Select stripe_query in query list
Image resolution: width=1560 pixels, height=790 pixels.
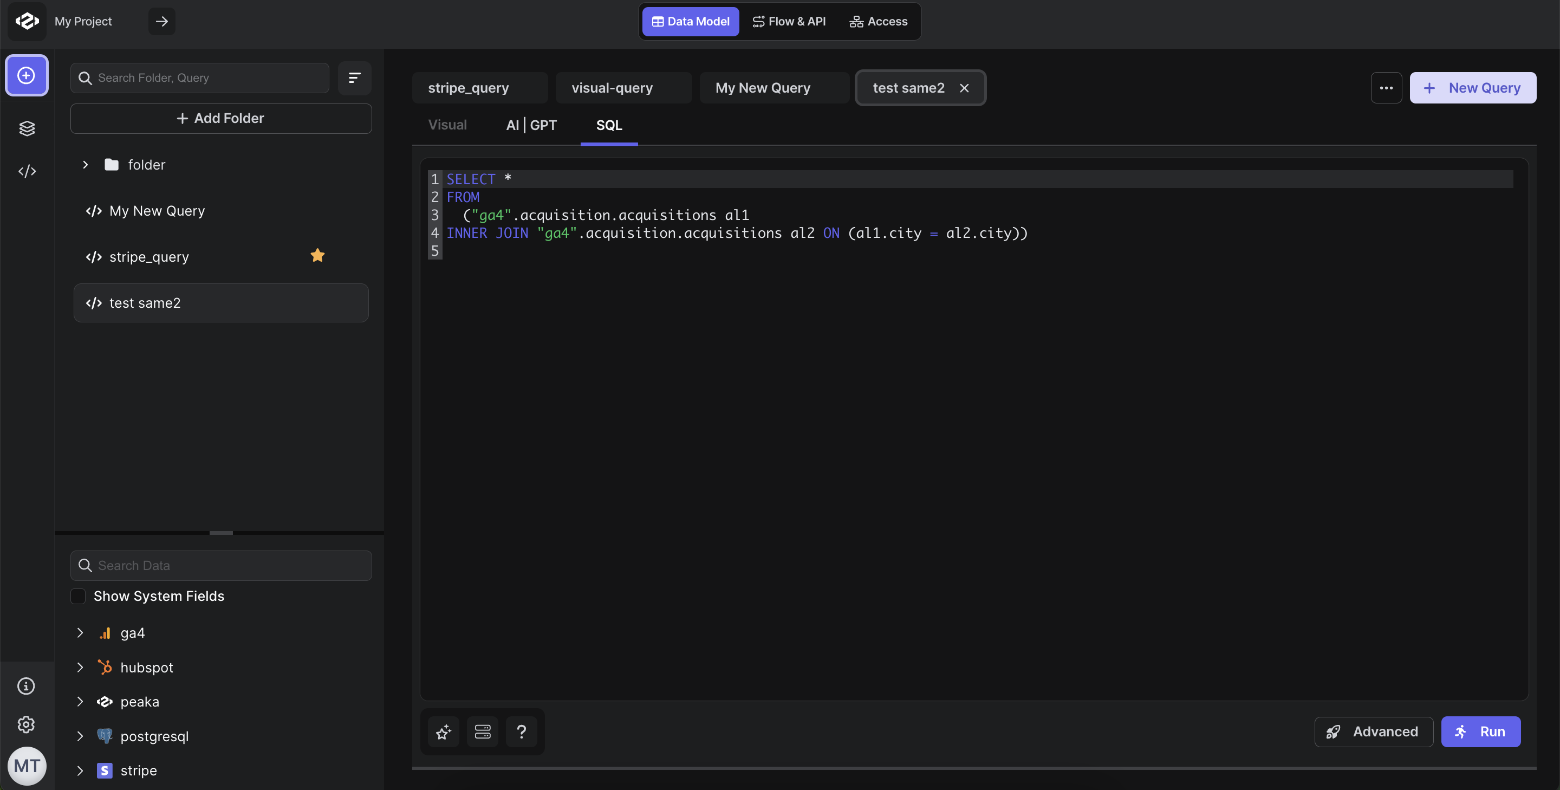pos(221,257)
